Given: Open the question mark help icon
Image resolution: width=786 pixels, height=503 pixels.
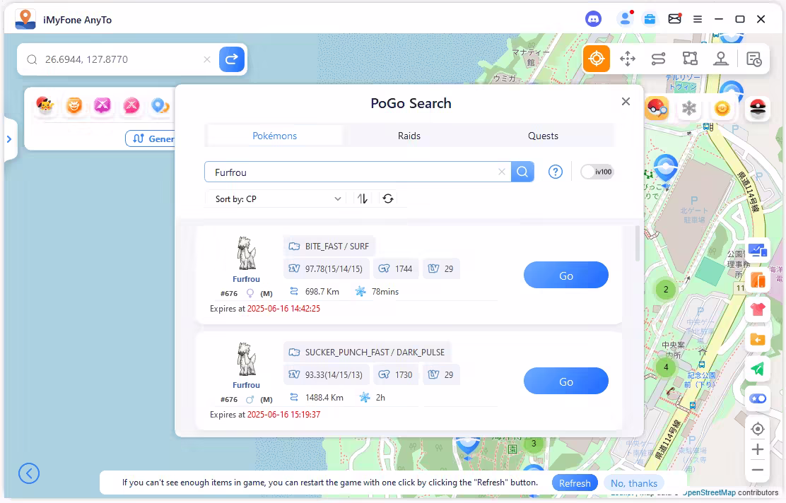Looking at the screenshot, I should (x=556, y=172).
